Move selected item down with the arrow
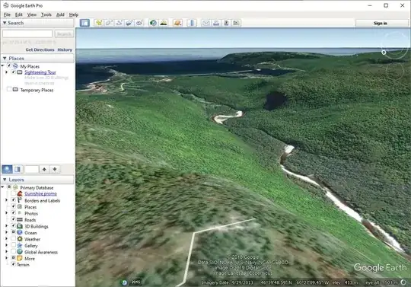411x287 pixels. [55, 169]
